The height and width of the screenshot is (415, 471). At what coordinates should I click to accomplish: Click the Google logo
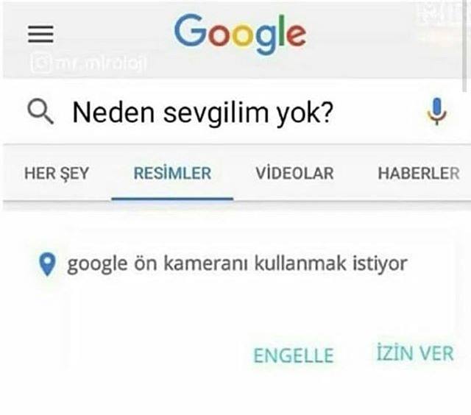pos(240,34)
